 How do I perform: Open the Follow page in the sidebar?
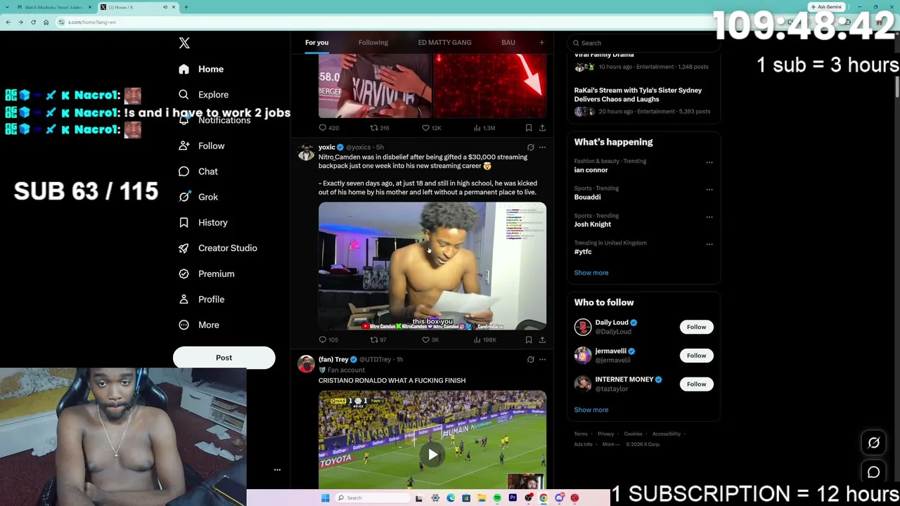coord(201,145)
